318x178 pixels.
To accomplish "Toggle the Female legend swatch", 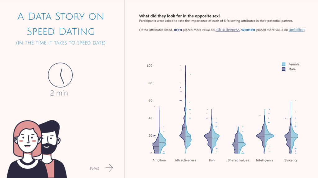I will pyautogui.click(x=284, y=64).
